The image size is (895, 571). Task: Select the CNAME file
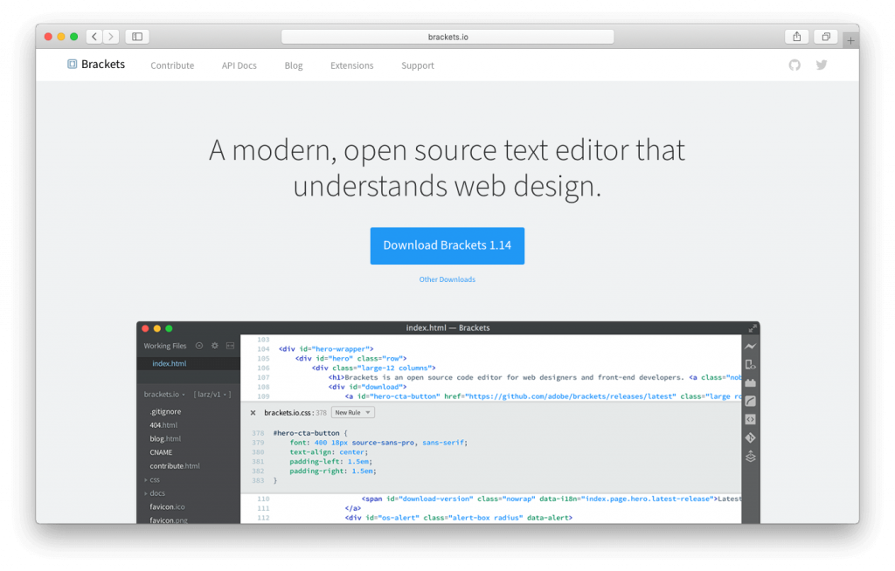tap(161, 452)
